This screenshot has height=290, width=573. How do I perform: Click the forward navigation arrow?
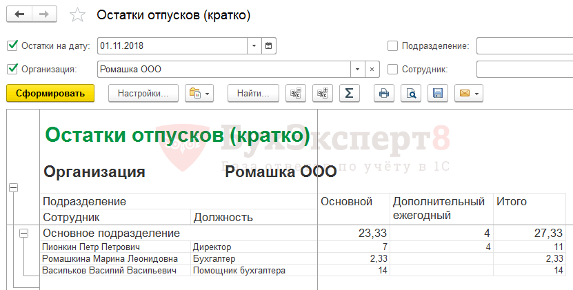[43, 14]
